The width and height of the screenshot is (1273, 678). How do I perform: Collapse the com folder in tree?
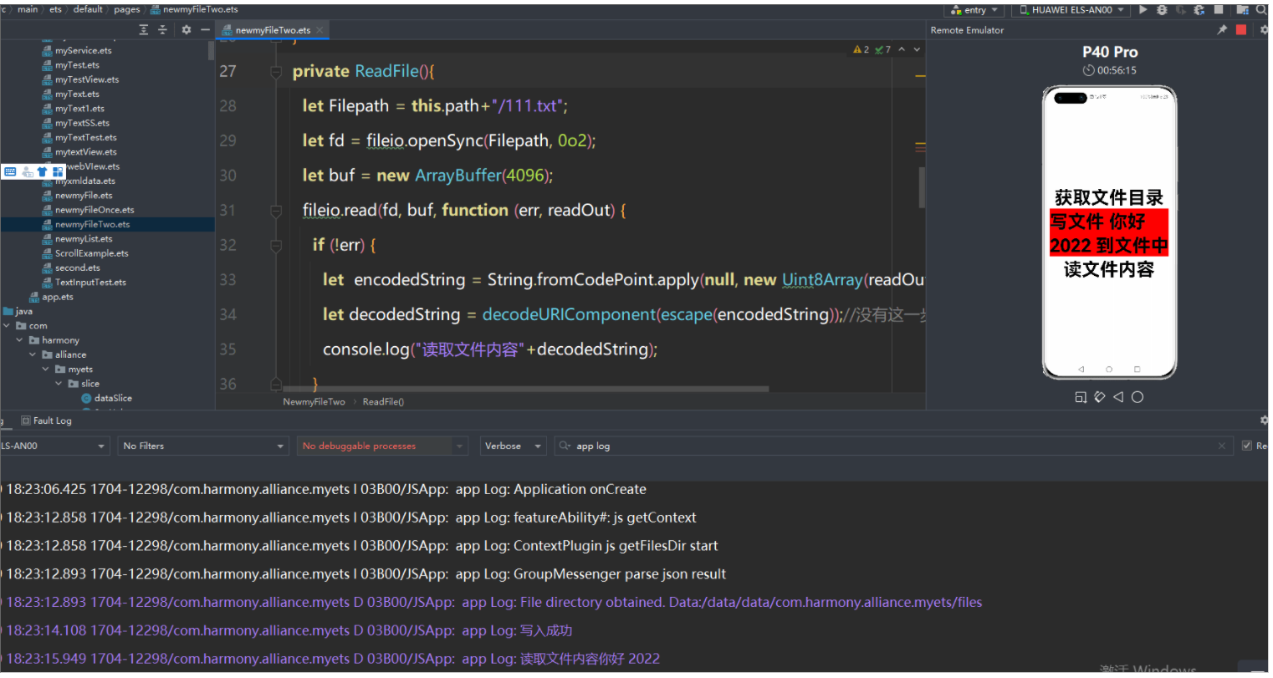[x=7, y=326]
